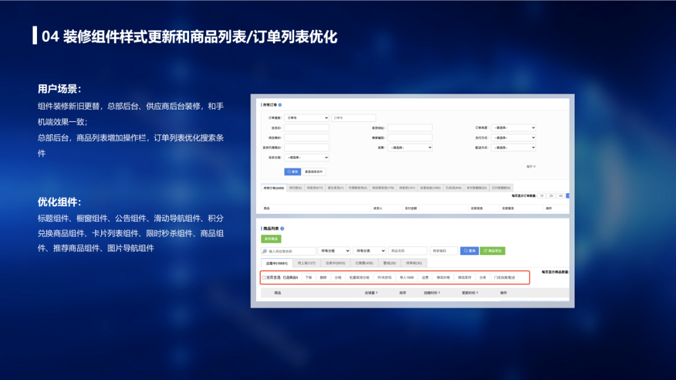Click the 下架 batch action button
Image resolution: width=676 pixels, height=380 pixels.
point(309,277)
